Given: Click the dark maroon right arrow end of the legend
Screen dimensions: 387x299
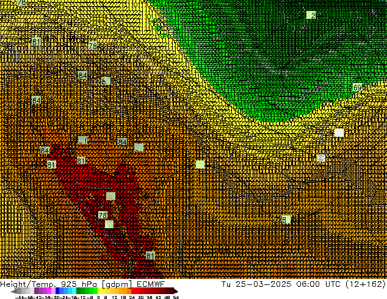Looking at the screenshot, I should (x=176, y=292).
